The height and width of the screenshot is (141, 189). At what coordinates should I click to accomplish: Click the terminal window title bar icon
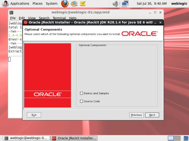(11, 13)
